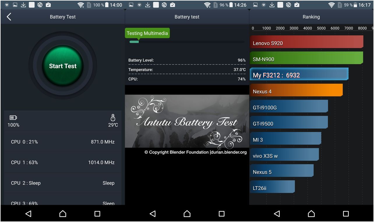Select the LT26ii ranking bar
The image size is (374, 222).
tap(272, 187)
